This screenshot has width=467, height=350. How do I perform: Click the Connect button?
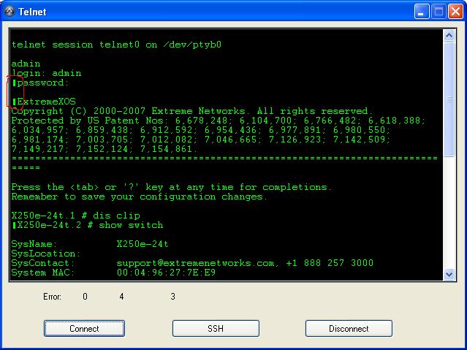(84, 329)
